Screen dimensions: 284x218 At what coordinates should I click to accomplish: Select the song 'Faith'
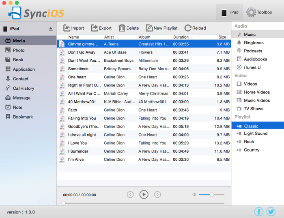tap(144, 110)
